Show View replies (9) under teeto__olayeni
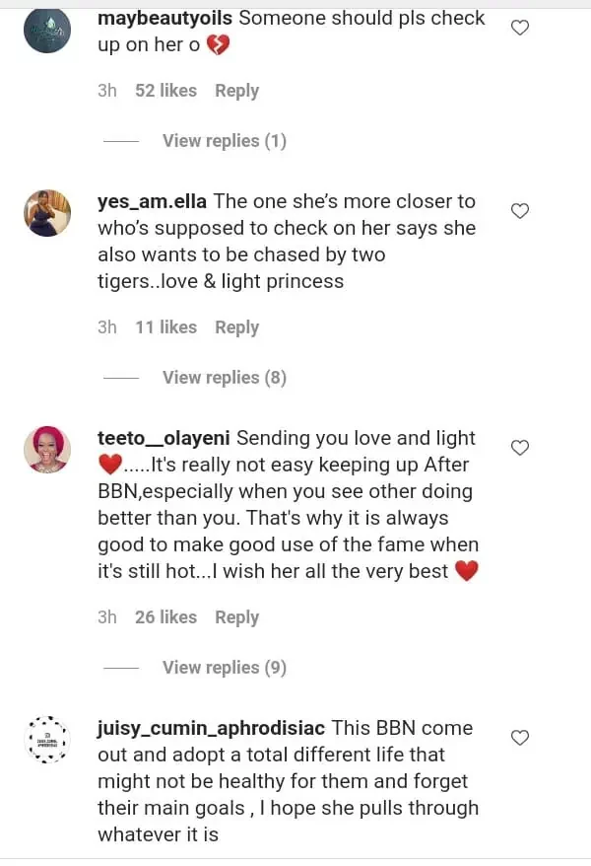591x866 pixels. point(224,668)
